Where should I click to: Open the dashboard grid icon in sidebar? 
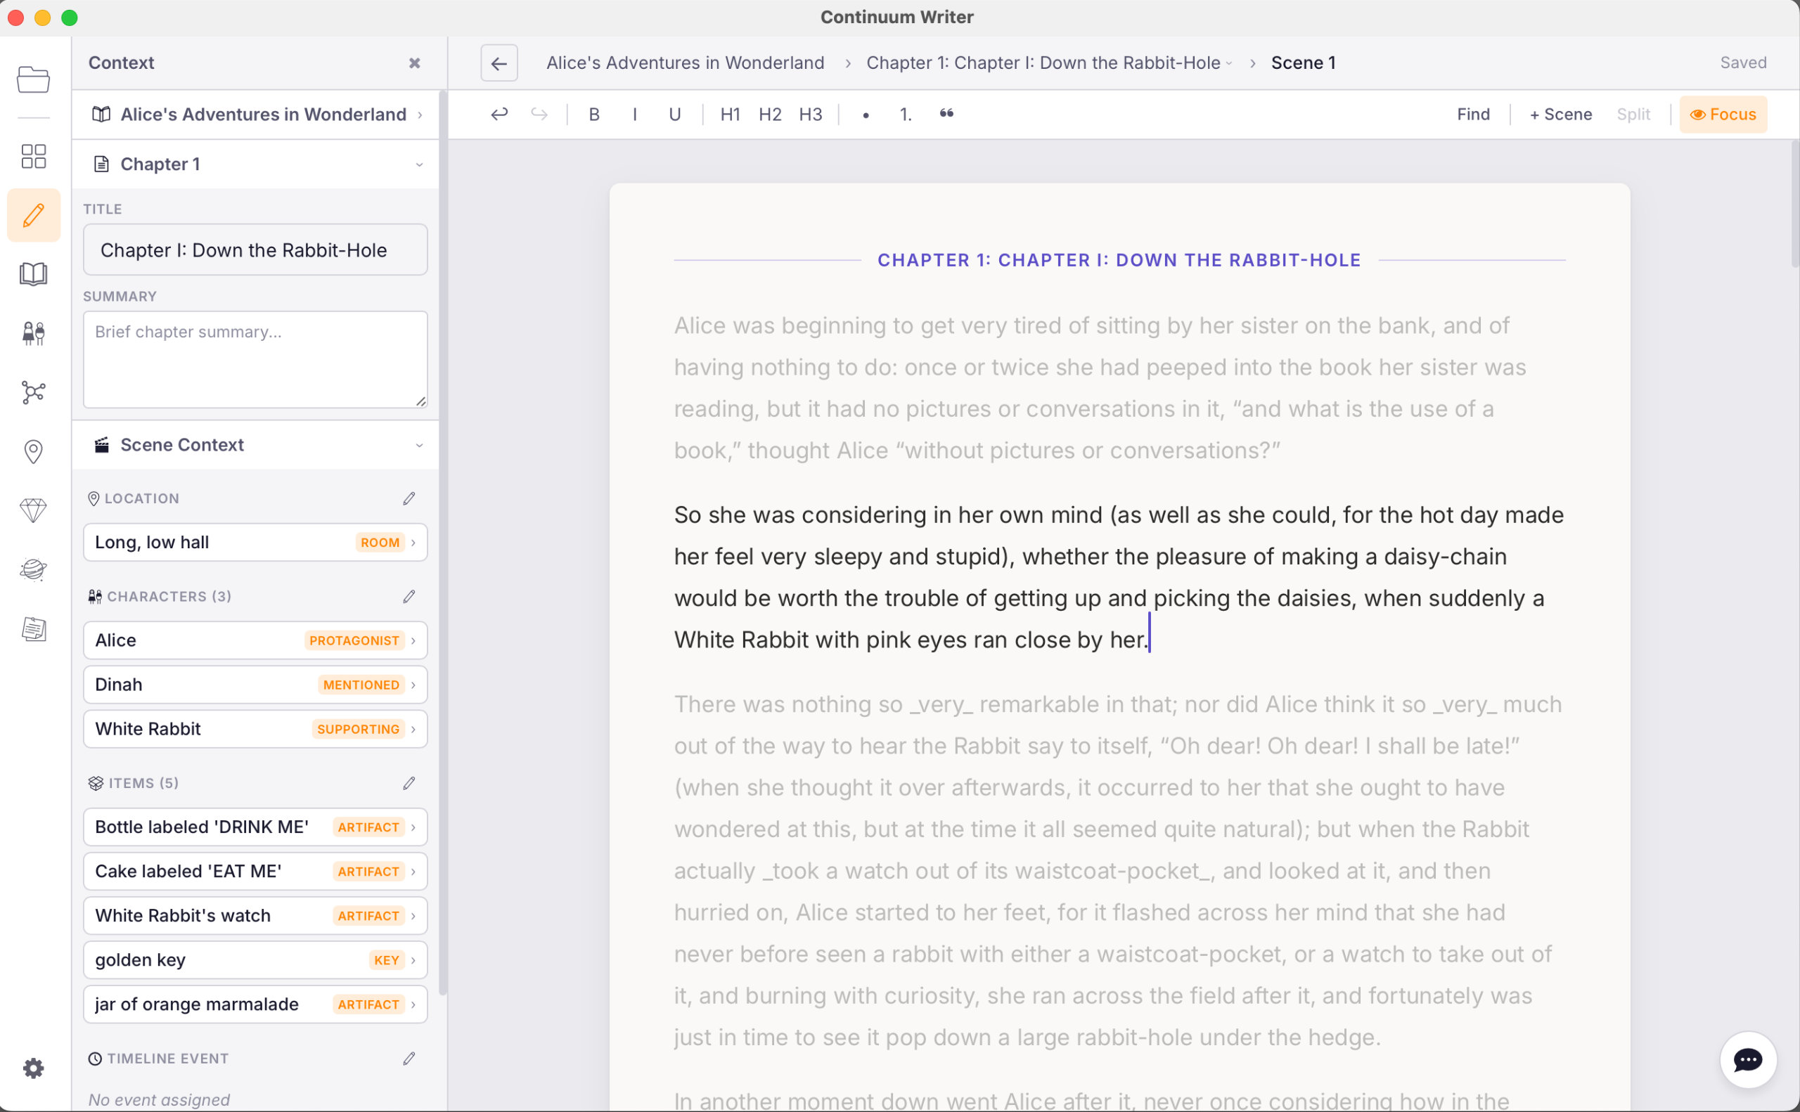click(x=33, y=156)
